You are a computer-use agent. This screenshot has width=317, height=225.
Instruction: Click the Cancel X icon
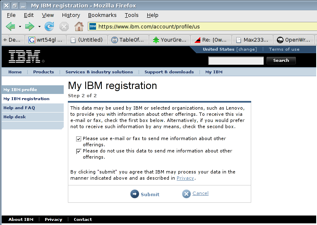[x=186, y=194]
